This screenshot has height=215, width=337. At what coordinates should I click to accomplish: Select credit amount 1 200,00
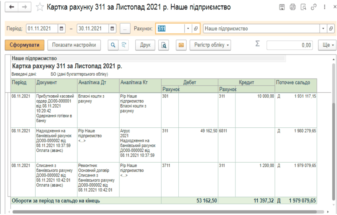(255, 180)
